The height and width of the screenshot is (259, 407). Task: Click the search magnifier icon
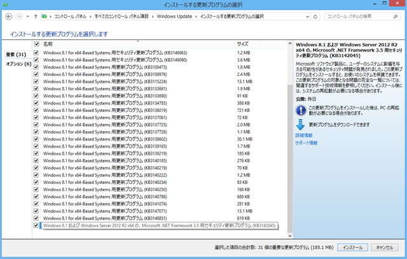pyautogui.click(x=396, y=17)
